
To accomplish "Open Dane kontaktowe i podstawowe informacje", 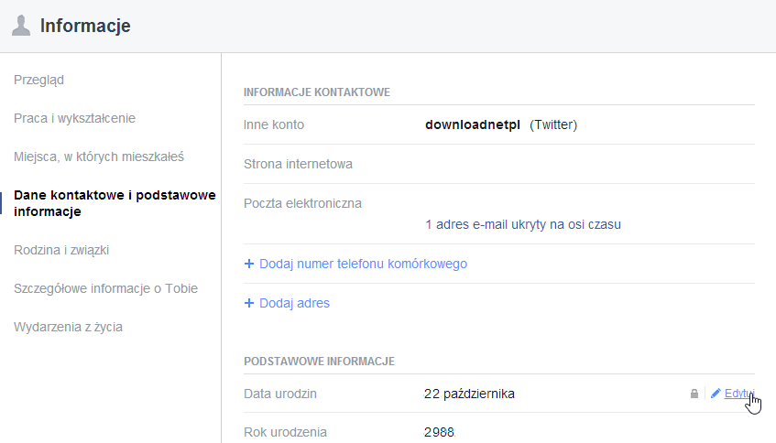I will coord(115,203).
